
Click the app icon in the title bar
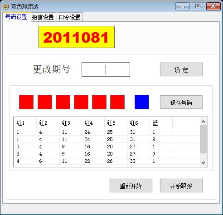coord(6,7)
